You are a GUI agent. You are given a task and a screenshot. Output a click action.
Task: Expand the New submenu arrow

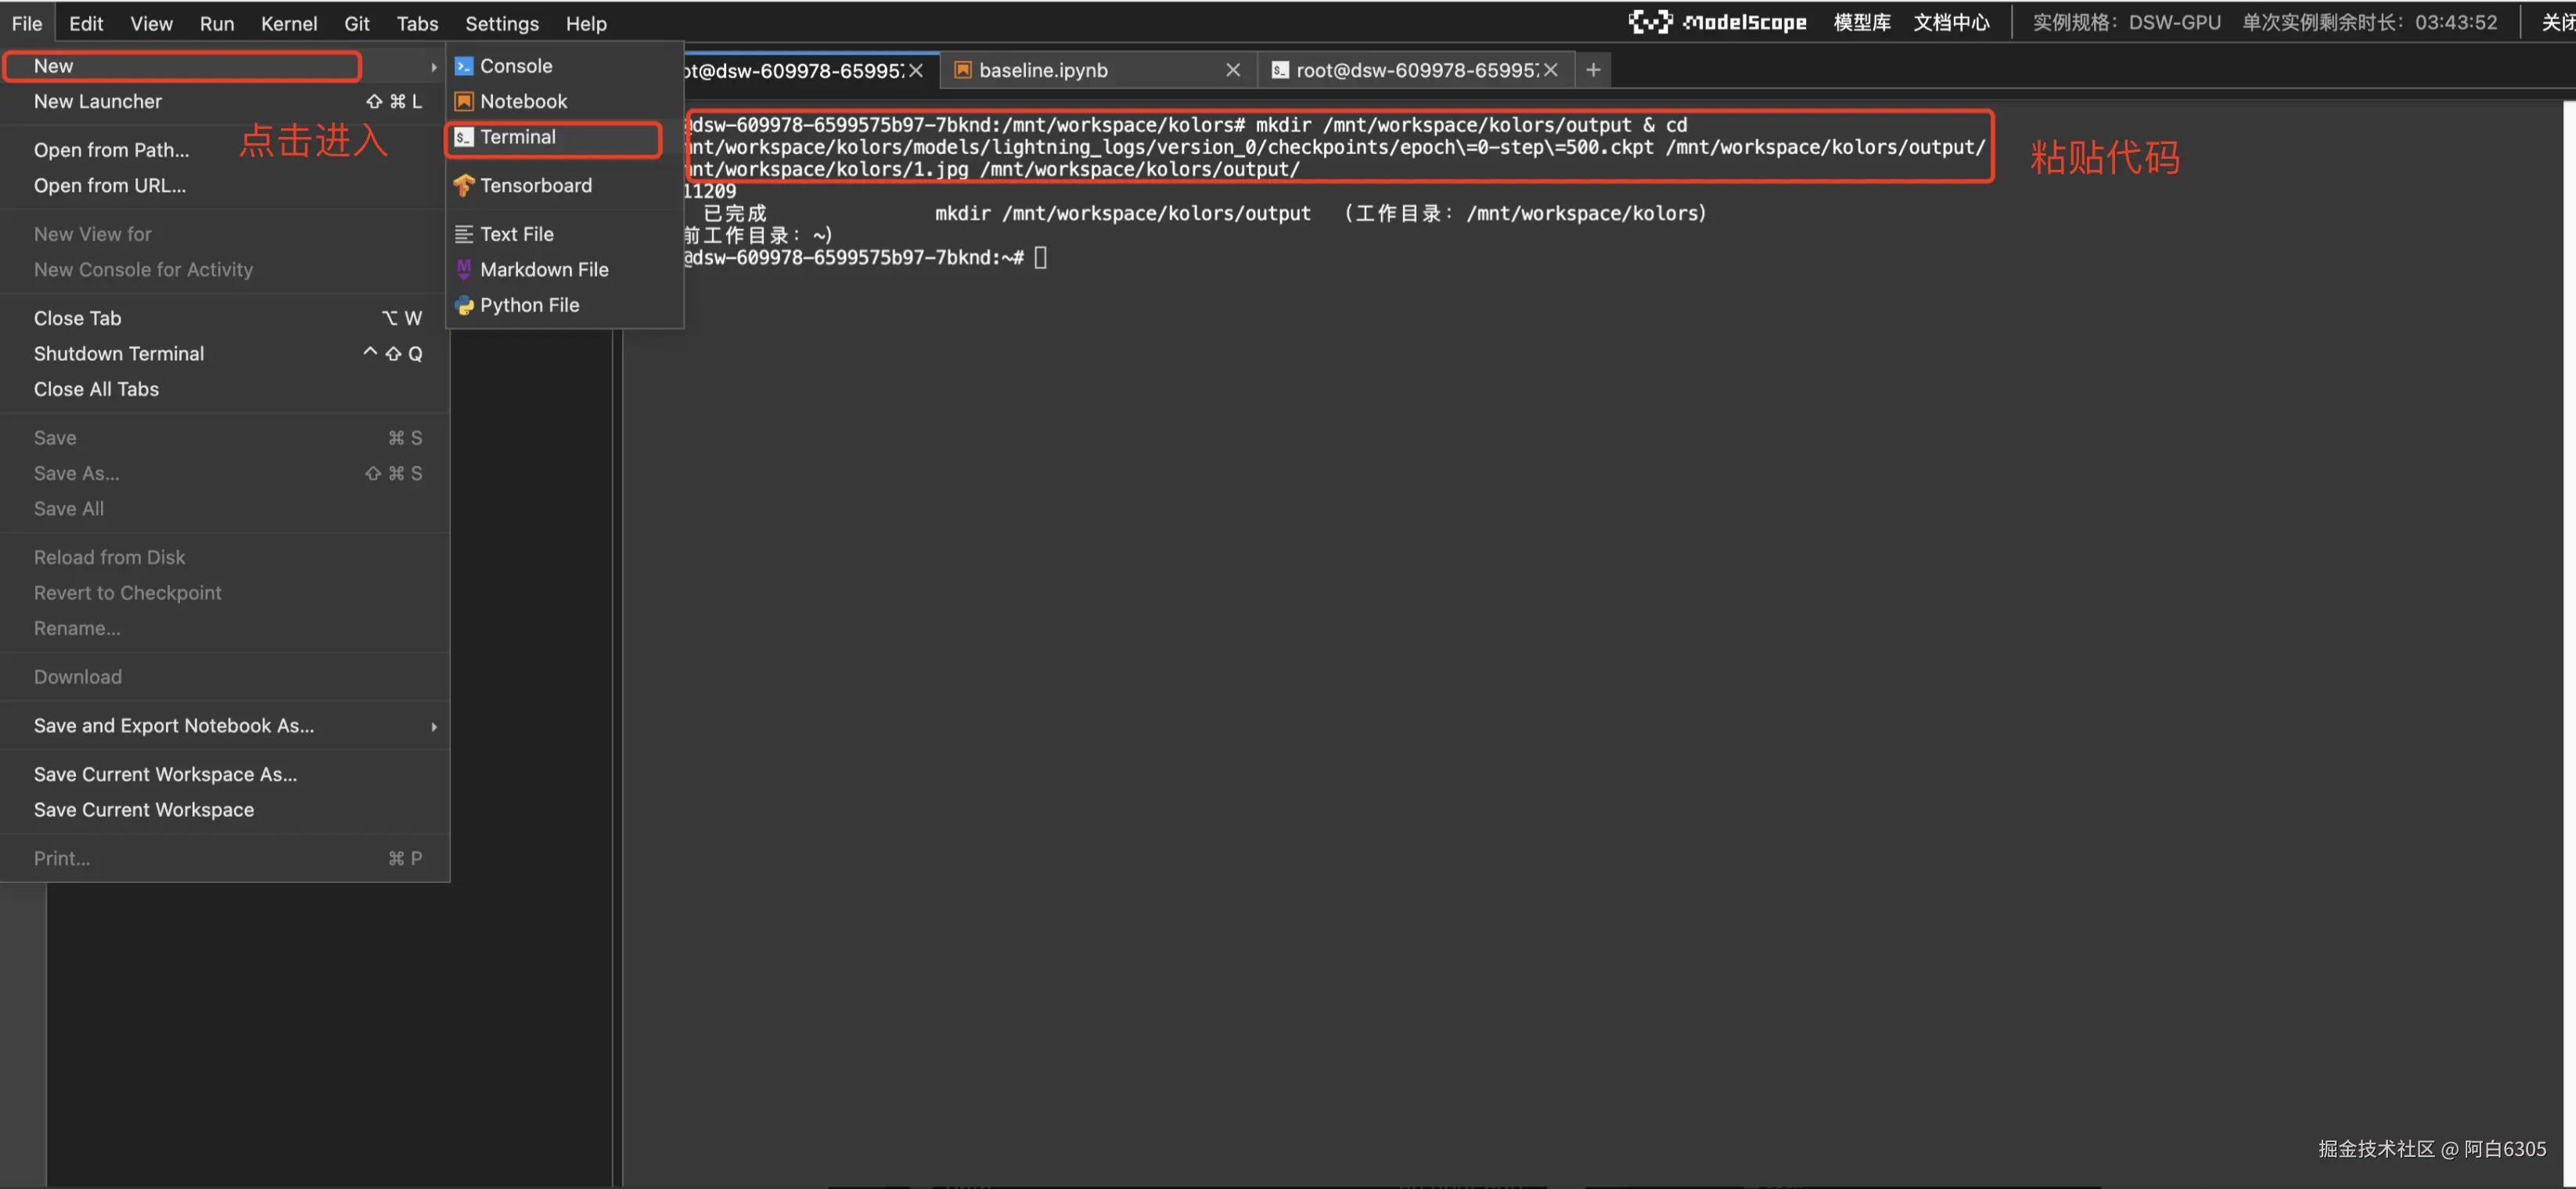(433, 67)
